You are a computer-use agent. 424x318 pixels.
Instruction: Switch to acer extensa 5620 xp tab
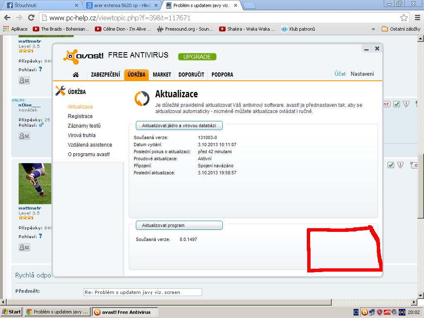coord(123,5)
